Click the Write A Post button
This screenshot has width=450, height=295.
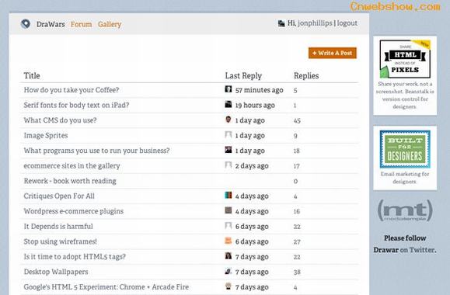pos(333,53)
